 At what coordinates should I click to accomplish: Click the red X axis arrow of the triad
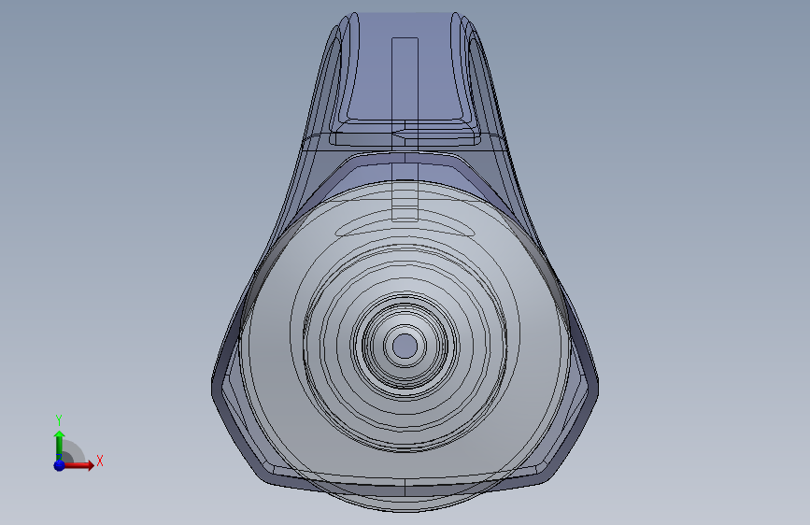[x=78, y=465]
